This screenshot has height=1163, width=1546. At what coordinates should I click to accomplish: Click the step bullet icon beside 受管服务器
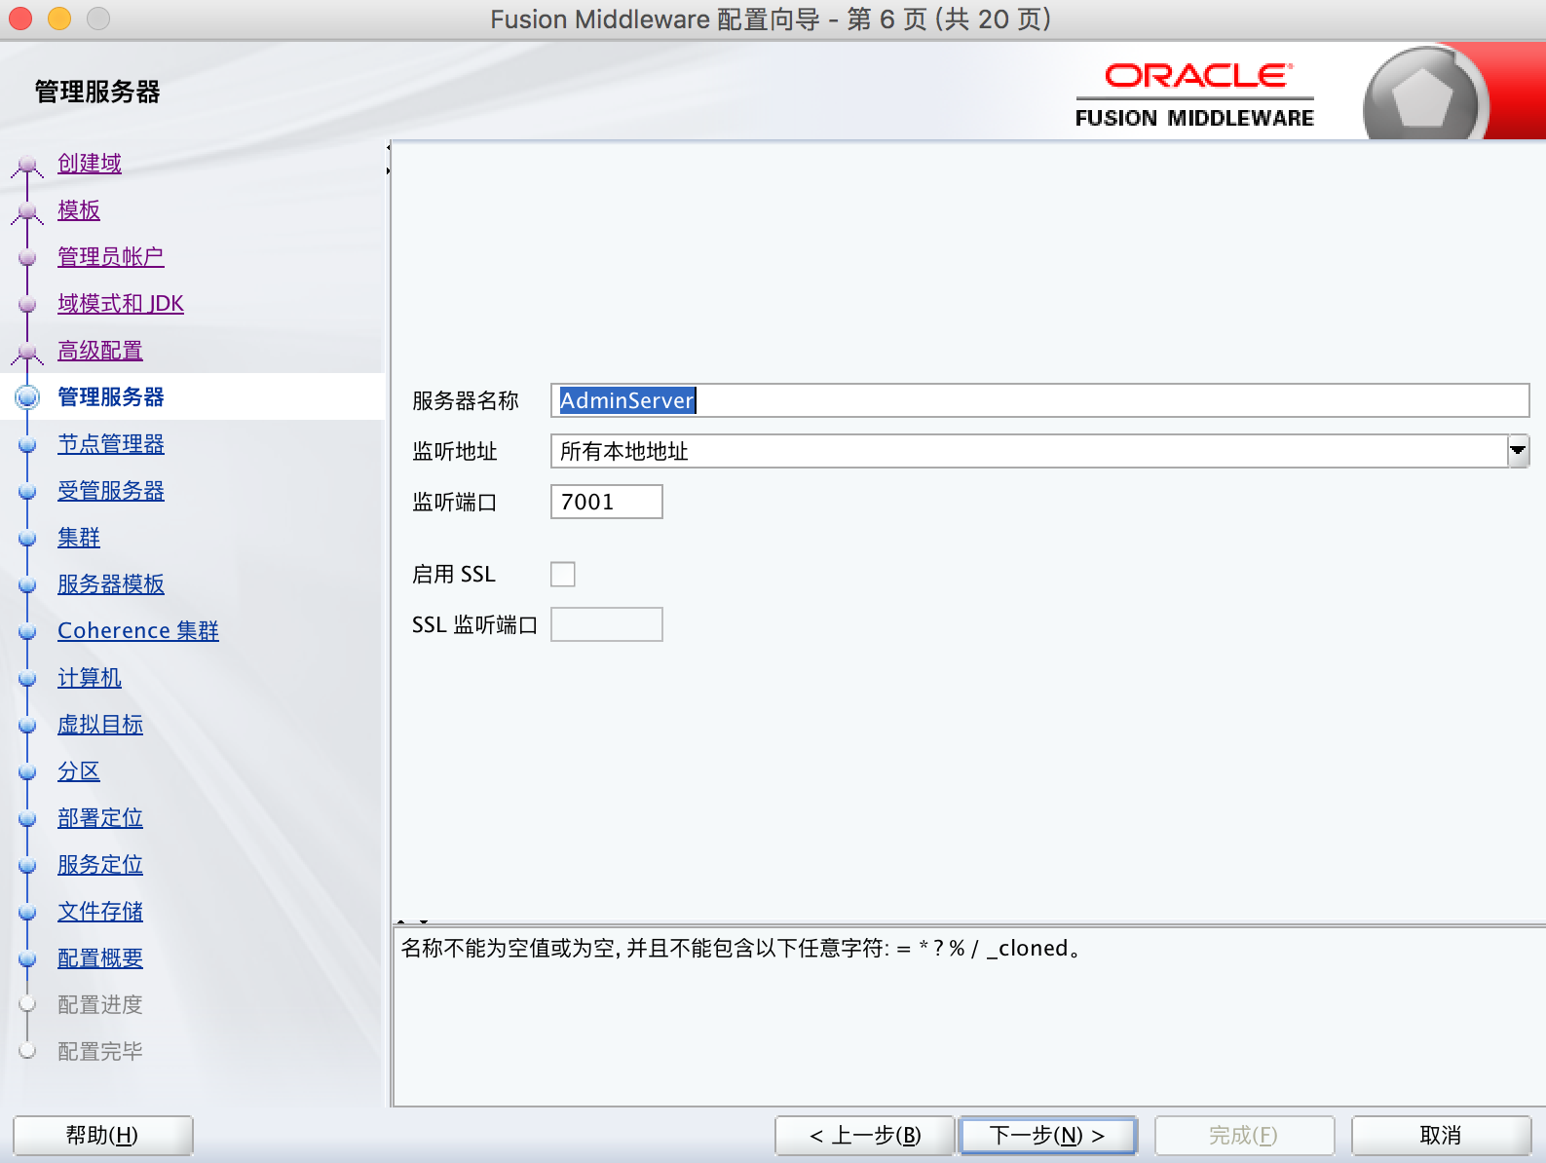pyautogui.click(x=27, y=492)
